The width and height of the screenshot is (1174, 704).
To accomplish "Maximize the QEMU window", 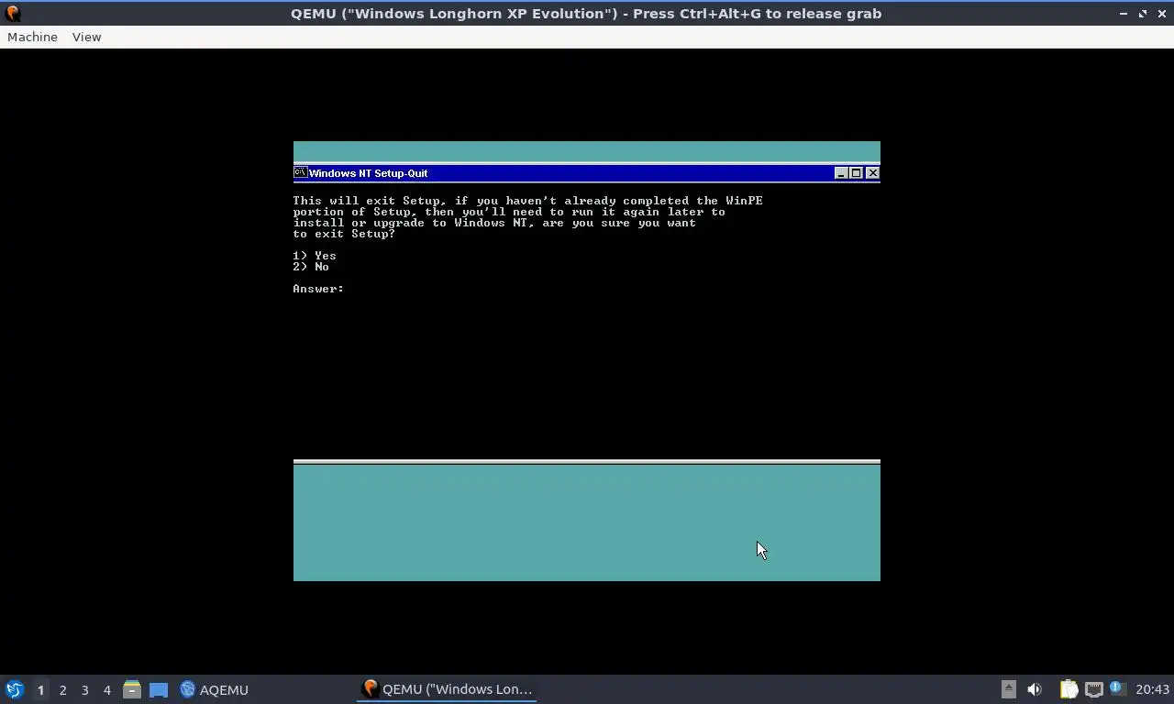I will pyautogui.click(x=1143, y=14).
